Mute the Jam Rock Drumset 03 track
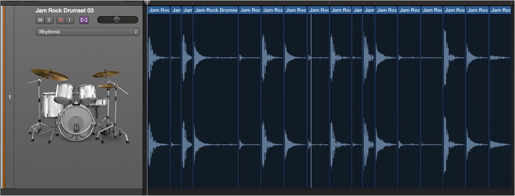Viewport: 515px width, 196px height. tap(40, 20)
